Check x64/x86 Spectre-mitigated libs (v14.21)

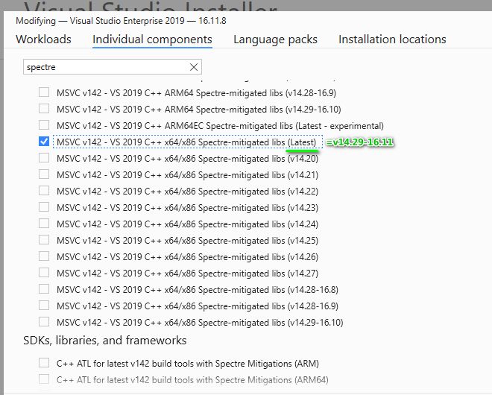(x=44, y=174)
